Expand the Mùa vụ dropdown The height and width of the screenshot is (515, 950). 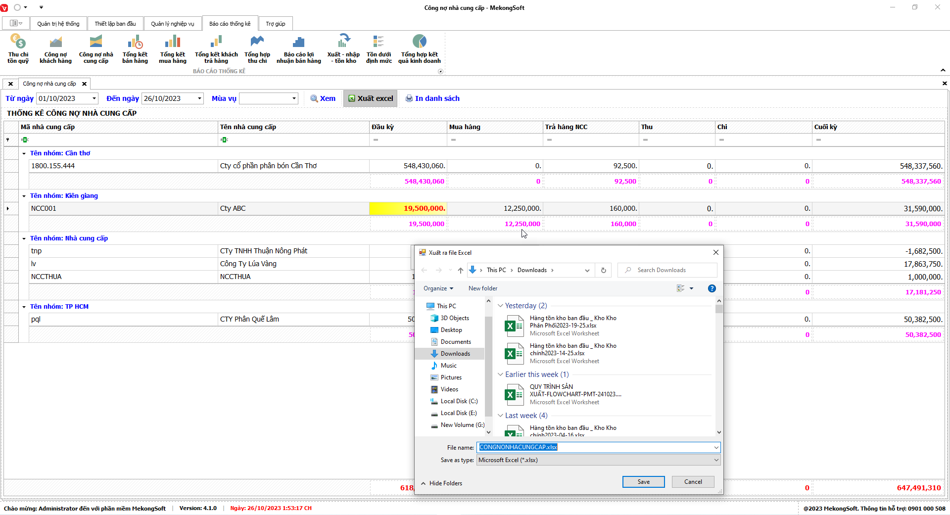(x=294, y=98)
